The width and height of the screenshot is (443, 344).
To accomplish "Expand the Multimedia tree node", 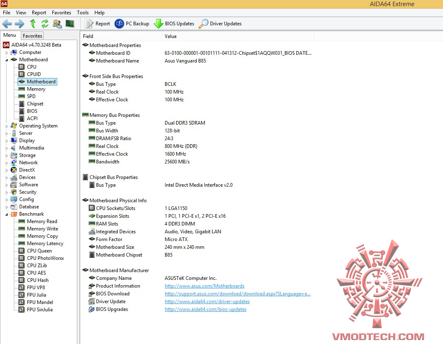I will 7,148.
